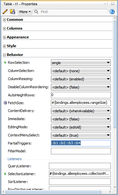Click the SelectionListener label
The image size is (118, 195).
pos(21,174)
